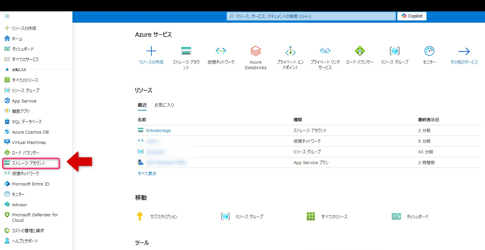Click the 2 分前 last-viewed cell

click(x=425, y=130)
